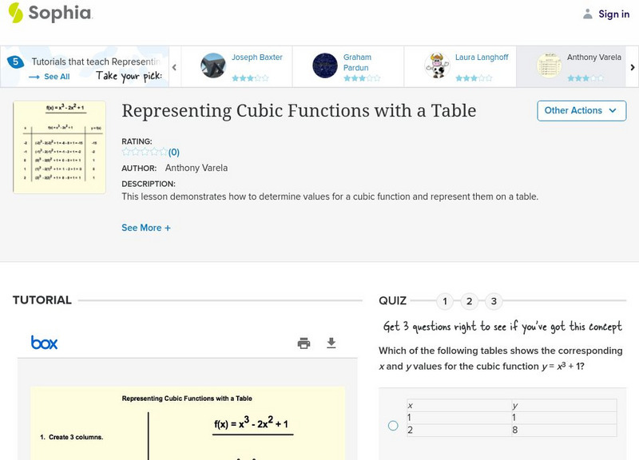Click author name Anthony Varela
The image size is (639, 460).
coord(196,168)
